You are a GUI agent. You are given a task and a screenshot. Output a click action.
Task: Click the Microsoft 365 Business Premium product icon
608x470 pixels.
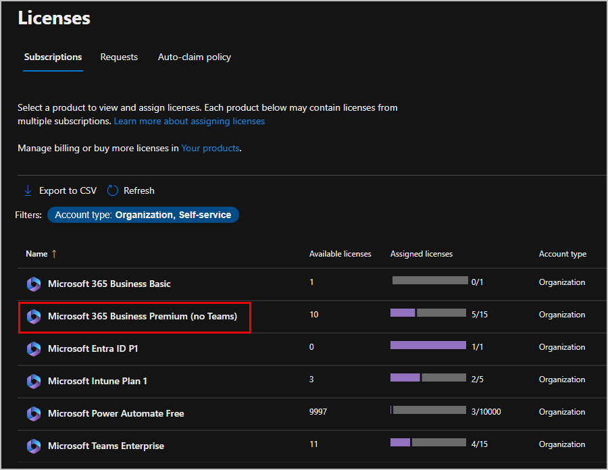(x=34, y=317)
